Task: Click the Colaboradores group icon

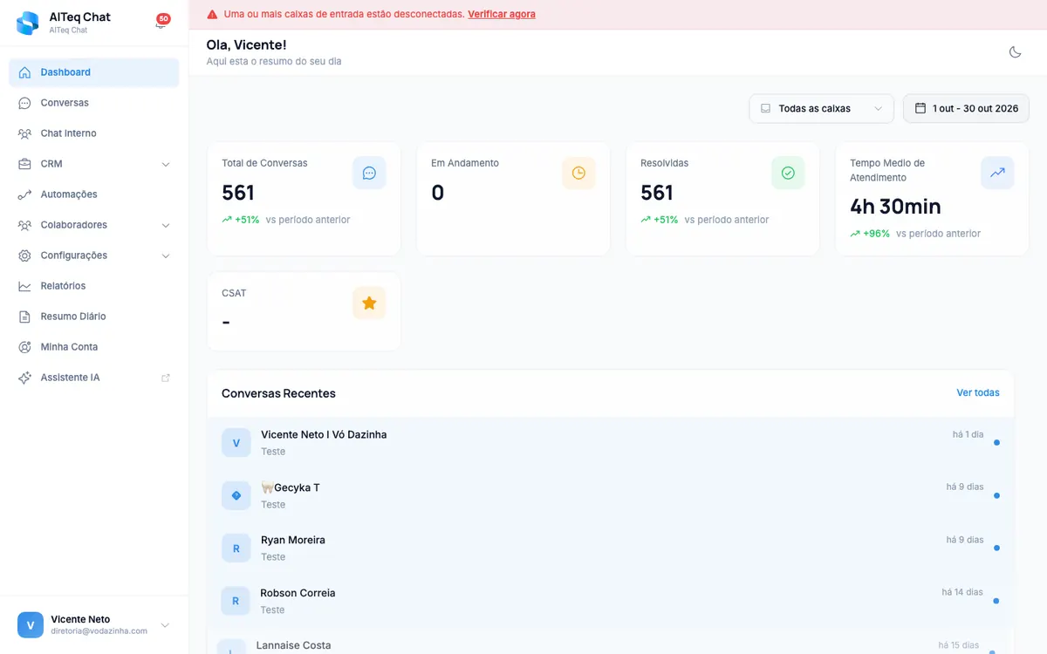Action: (24, 225)
